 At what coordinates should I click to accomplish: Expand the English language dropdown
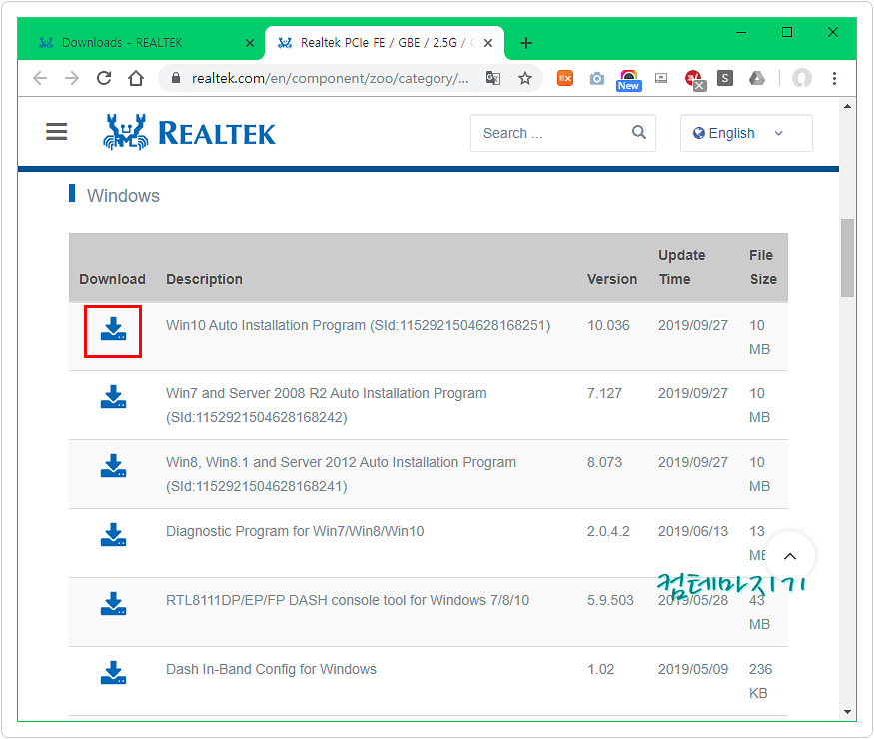tap(746, 133)
